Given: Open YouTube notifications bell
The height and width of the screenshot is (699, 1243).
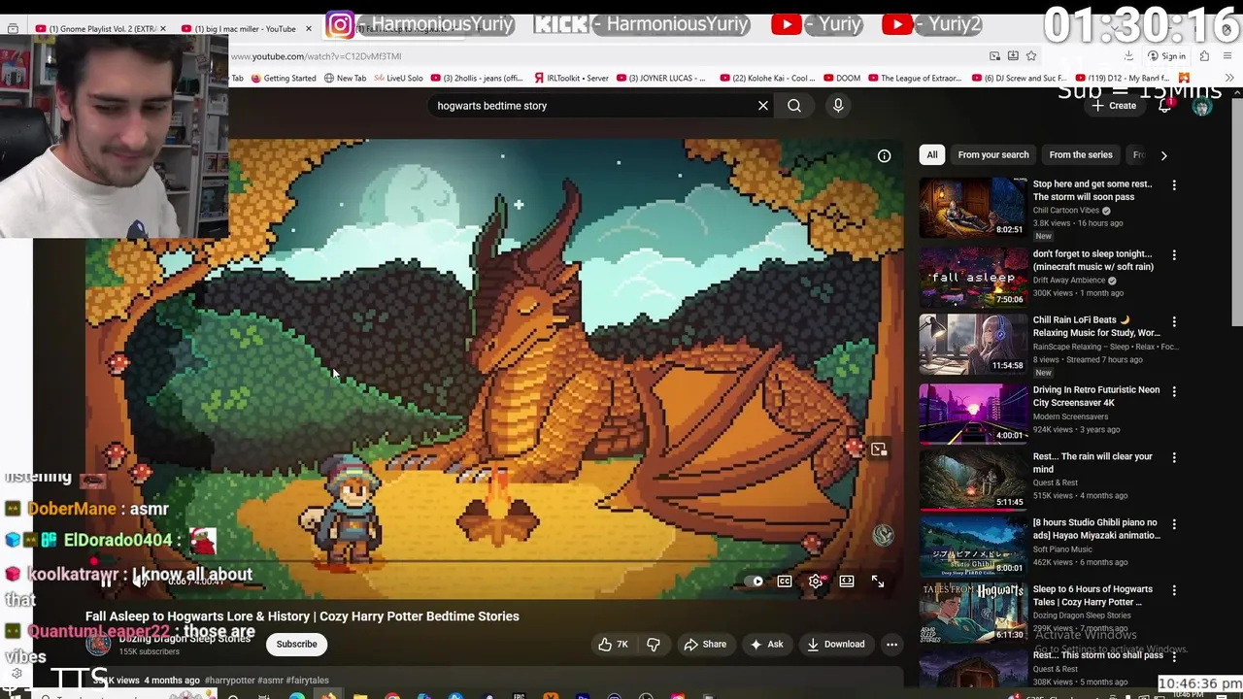Looking at the screenshot, I should pos(1164,106).
